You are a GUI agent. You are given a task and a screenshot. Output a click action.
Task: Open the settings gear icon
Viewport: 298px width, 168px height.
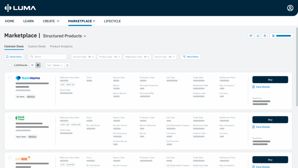(265, 36)
